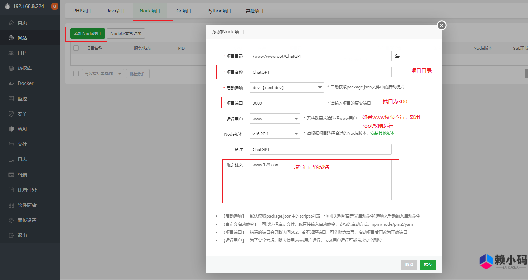
Task: Click the green 提交 submit button
Action: coord(428,265)
